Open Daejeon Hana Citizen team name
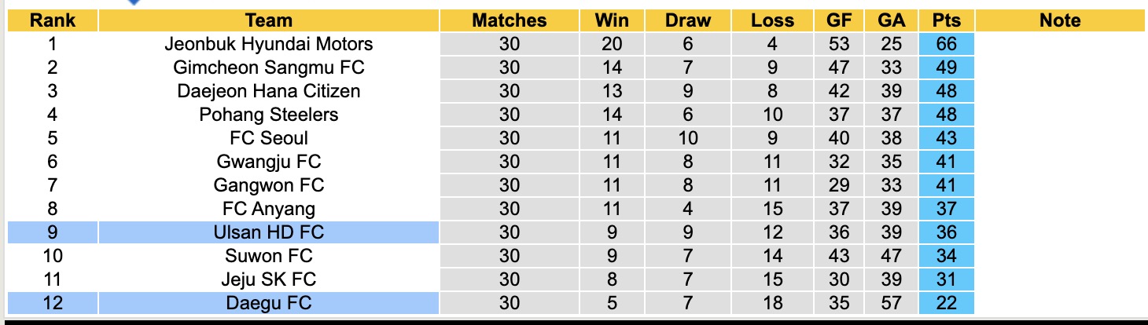The height and width of the screenshot is (325, 1148). (269, 91)
